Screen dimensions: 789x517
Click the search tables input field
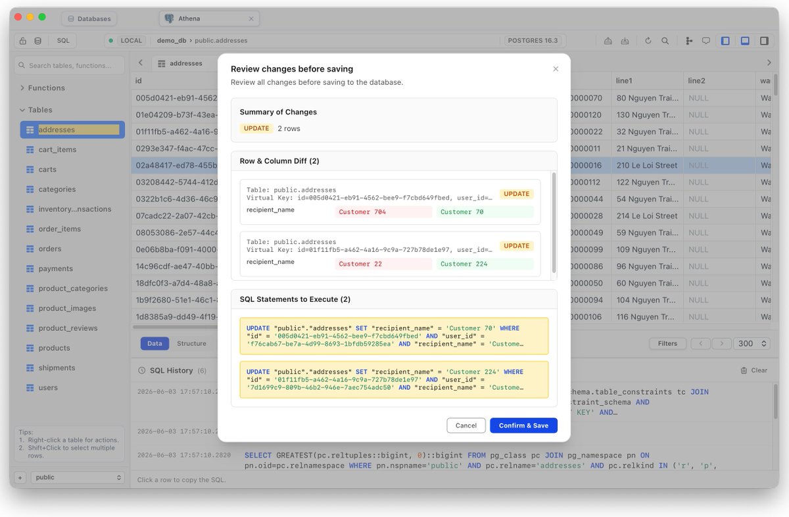tap(70, 65)
